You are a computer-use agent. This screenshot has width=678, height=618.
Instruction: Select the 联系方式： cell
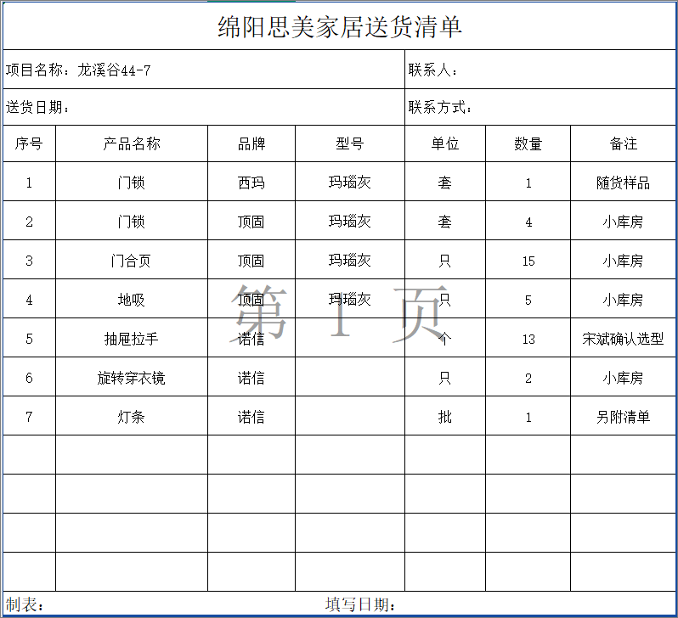540,107
